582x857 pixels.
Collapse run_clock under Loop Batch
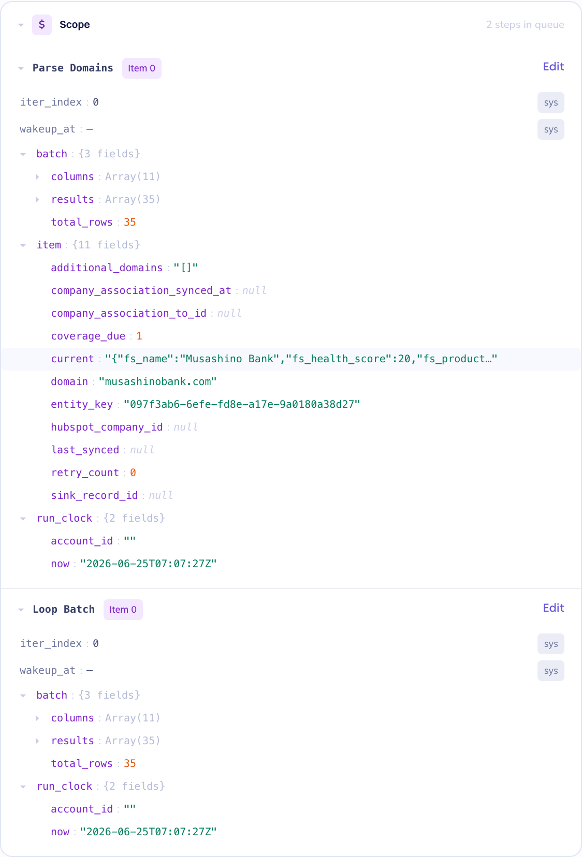(23, 787)
